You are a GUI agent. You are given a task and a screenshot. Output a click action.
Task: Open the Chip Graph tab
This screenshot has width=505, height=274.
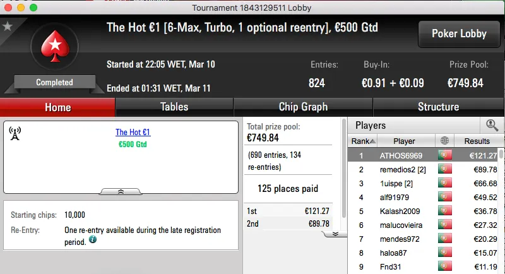(303, 107)
